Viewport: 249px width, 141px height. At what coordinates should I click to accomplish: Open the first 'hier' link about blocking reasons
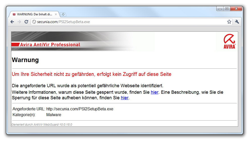(x=155, y=92)
